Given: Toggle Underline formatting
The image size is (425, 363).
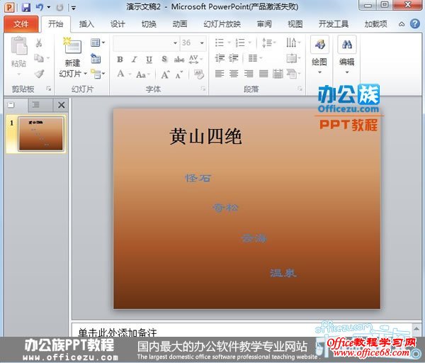Looking at the screenshot, I should [149, 60].
